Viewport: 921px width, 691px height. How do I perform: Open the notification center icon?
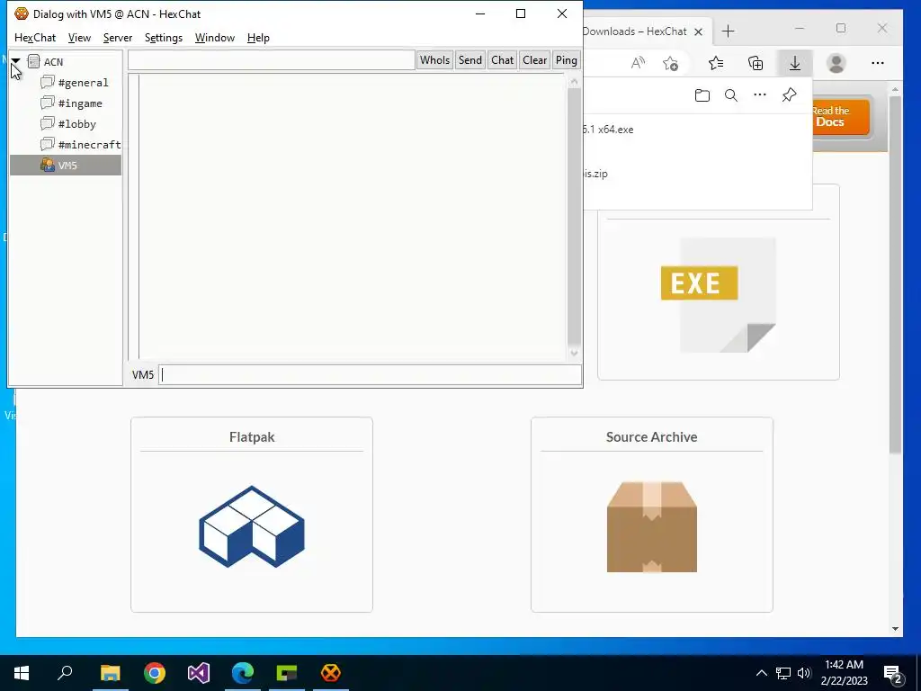[x=893, y=673]
